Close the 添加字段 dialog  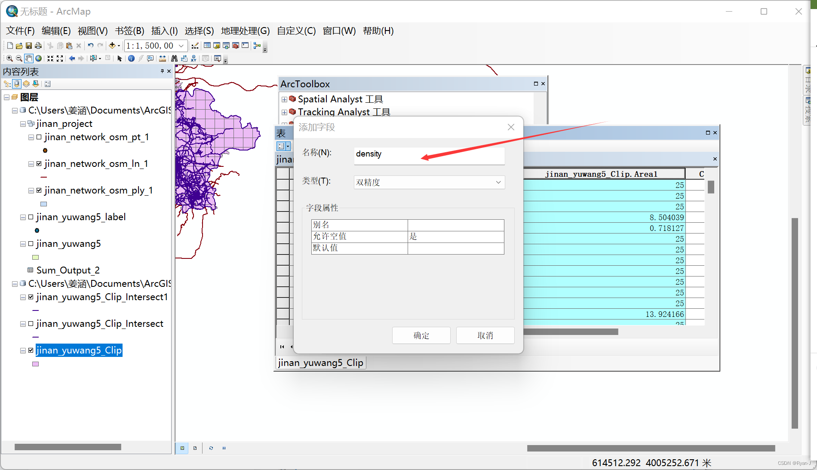point(511,127)
